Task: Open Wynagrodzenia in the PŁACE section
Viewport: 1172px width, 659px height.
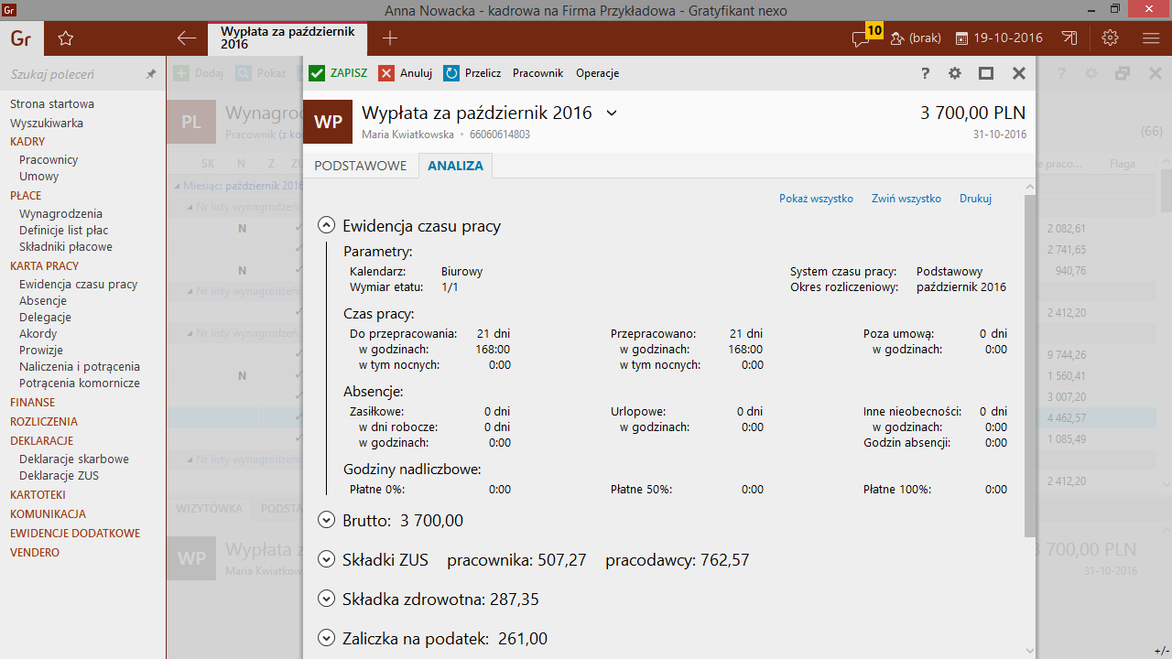Action: click(61, 213)
